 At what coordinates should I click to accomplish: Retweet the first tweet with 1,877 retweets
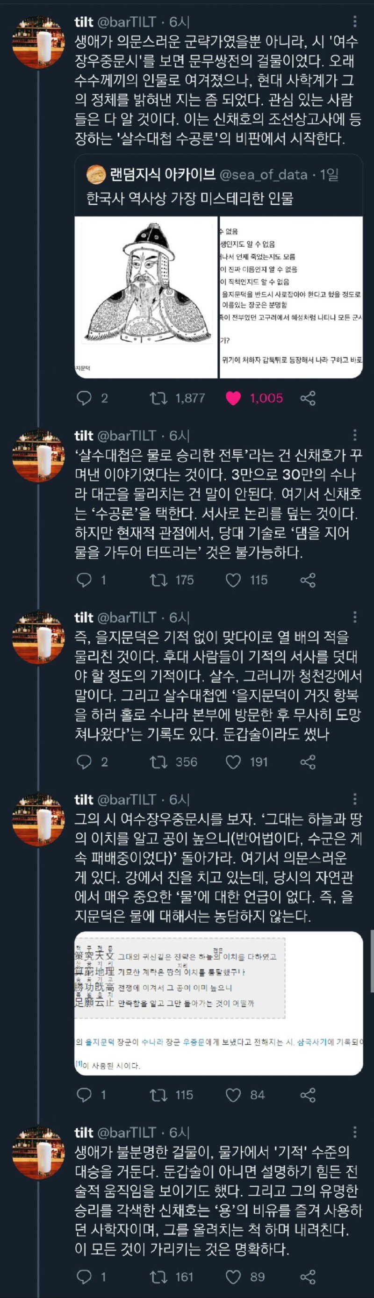pyautogui.click(x=159, y=398)
